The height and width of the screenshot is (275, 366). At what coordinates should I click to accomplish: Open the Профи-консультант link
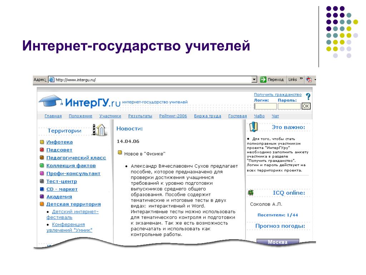[x=73, y=174]
